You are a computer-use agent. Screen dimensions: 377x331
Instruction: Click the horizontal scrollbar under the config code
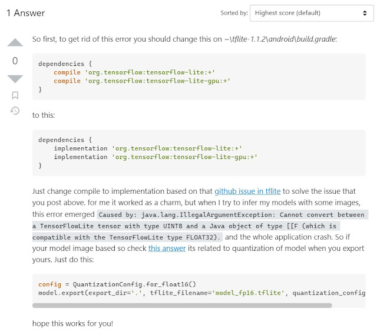(182, 306)
